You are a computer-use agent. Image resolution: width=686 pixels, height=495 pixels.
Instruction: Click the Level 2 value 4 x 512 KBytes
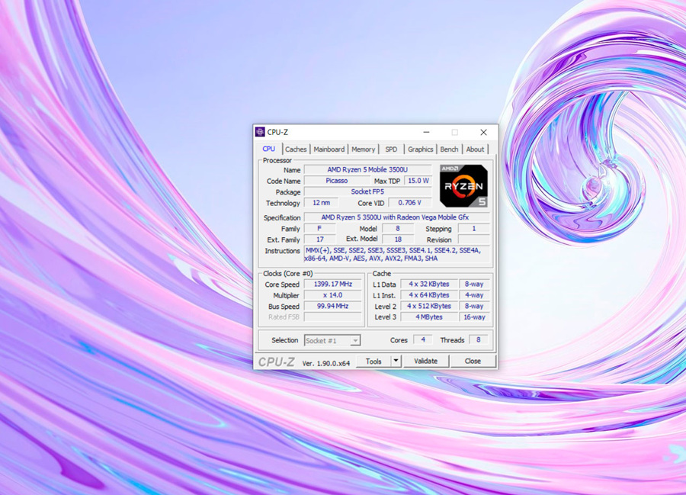(429, 306)
